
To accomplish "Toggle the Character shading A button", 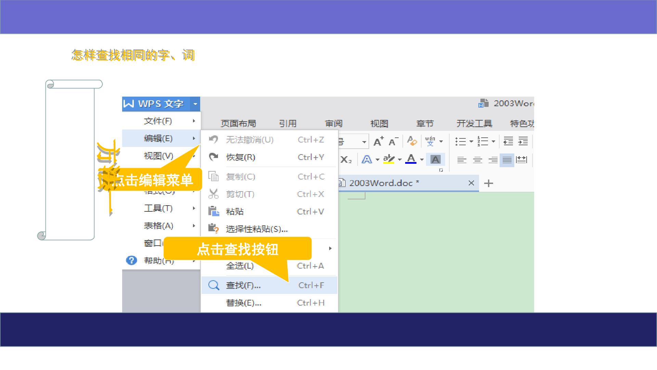I will 435,159.
